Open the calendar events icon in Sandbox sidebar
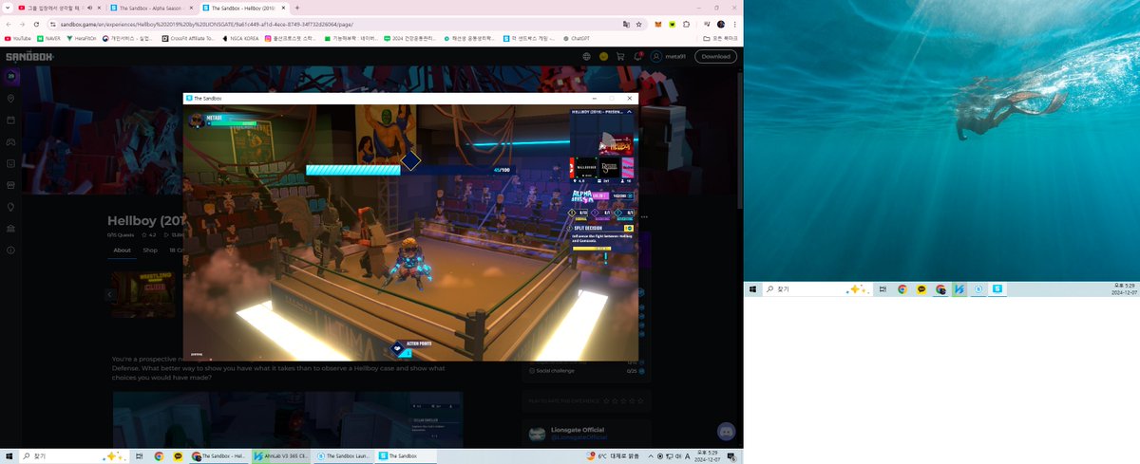The height and width of the screenshot is (464, 1140). coord(10,121)
